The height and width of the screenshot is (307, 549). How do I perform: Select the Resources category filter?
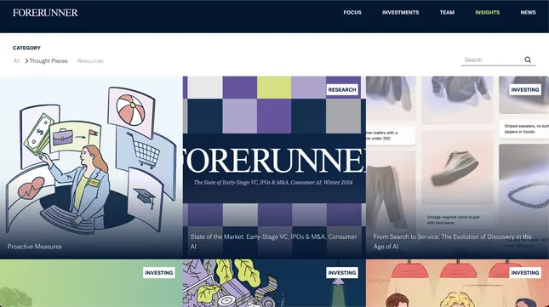pos(90,61)
